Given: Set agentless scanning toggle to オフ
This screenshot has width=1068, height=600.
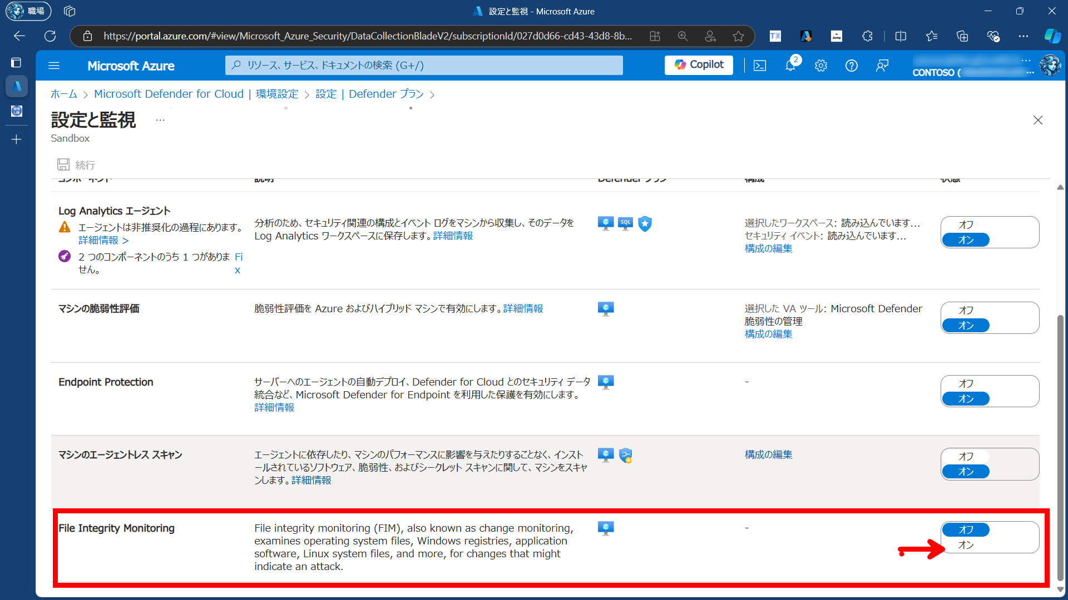Looking at the screenshot, I should [x=966, y=456].
